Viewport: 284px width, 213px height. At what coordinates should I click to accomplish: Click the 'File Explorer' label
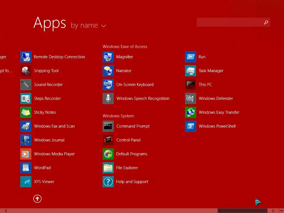(x=127, y=168)
